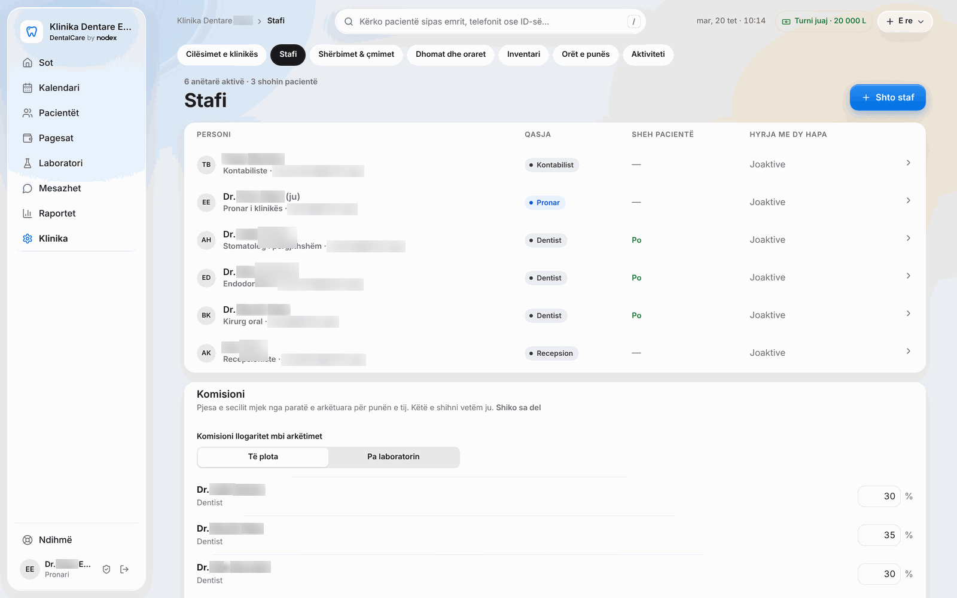Open the Sot home icon in sidebar
Viewport: 957px width, 598px height.
pos(28,63)
